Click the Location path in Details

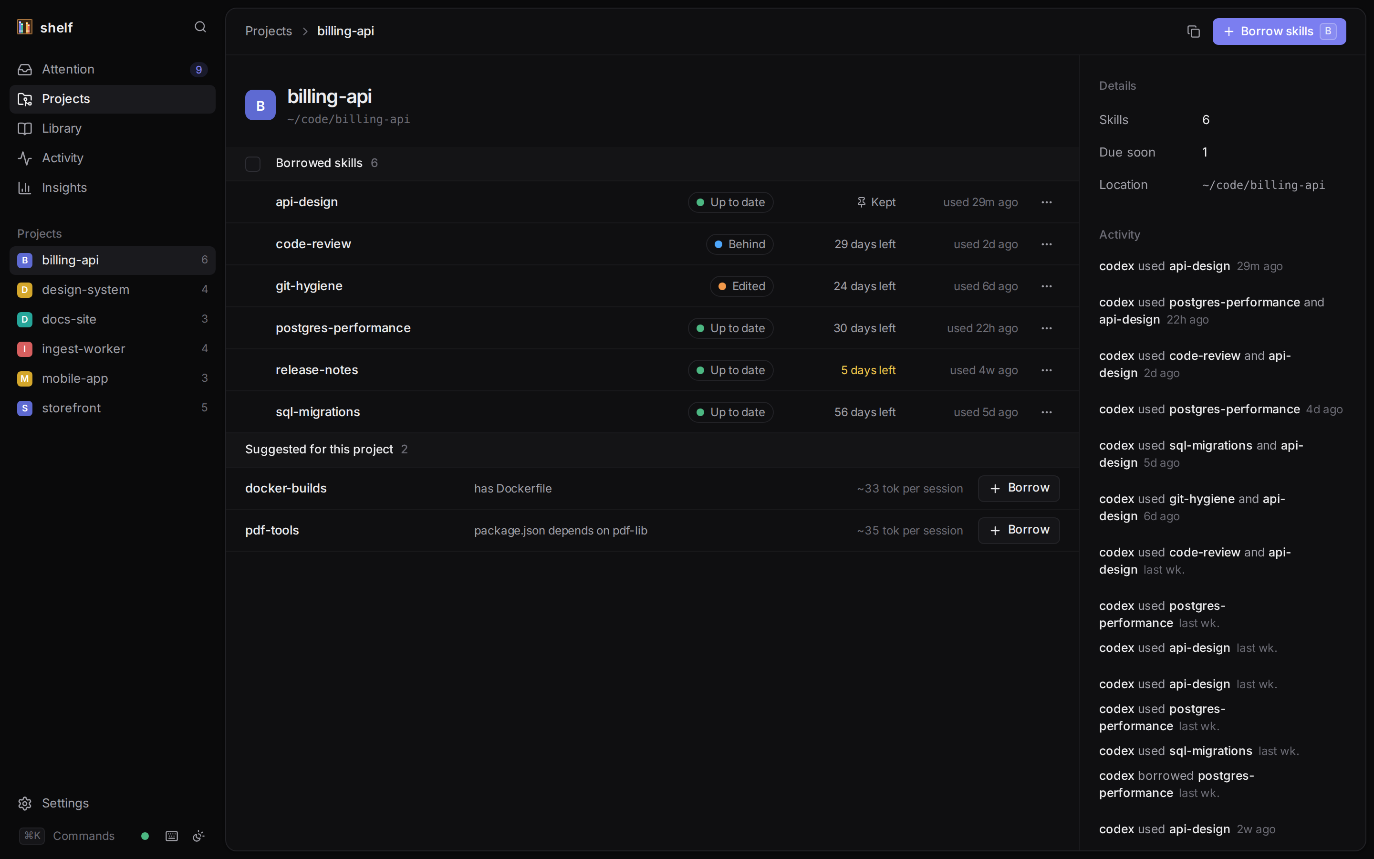click(x=1263, y=185)
